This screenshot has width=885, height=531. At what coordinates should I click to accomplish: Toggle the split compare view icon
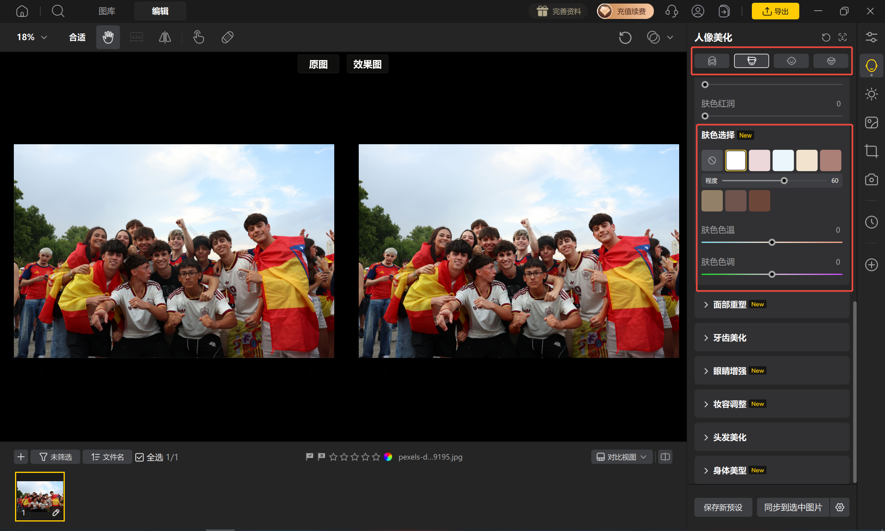click(x=665, y=457)
